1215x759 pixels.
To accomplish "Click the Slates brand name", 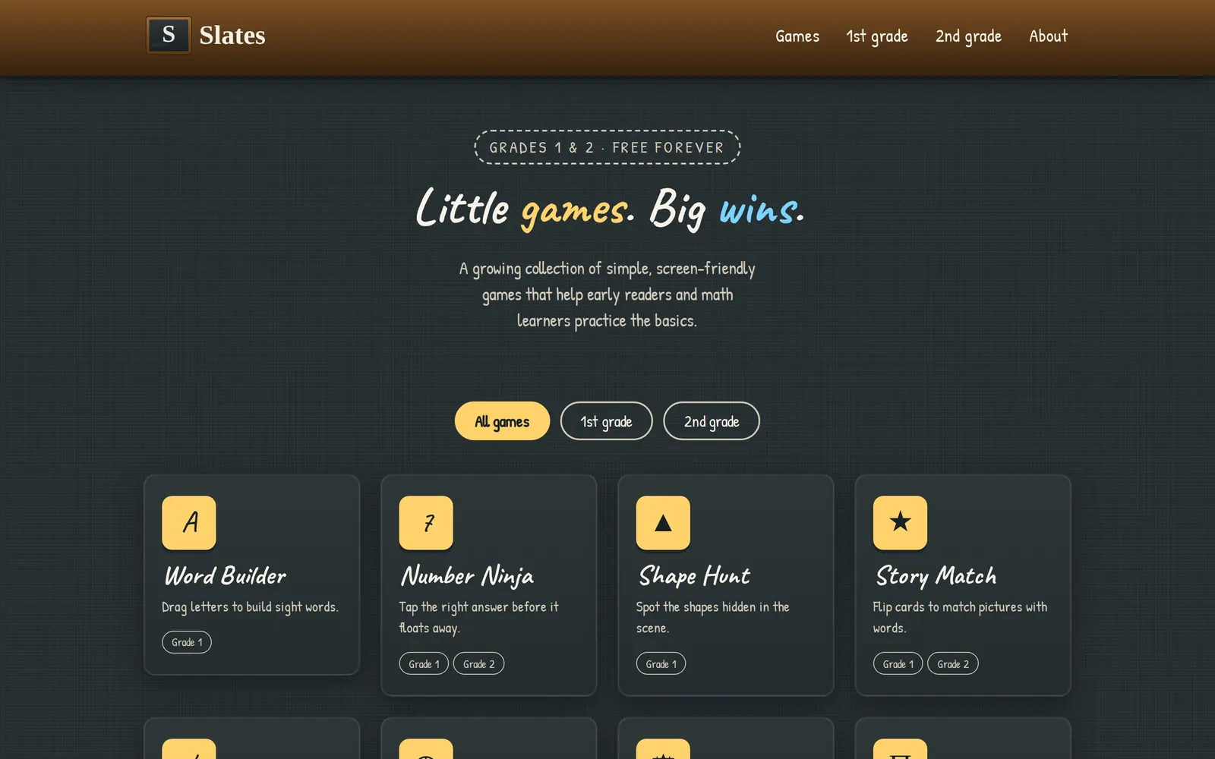I will (232, 35).
